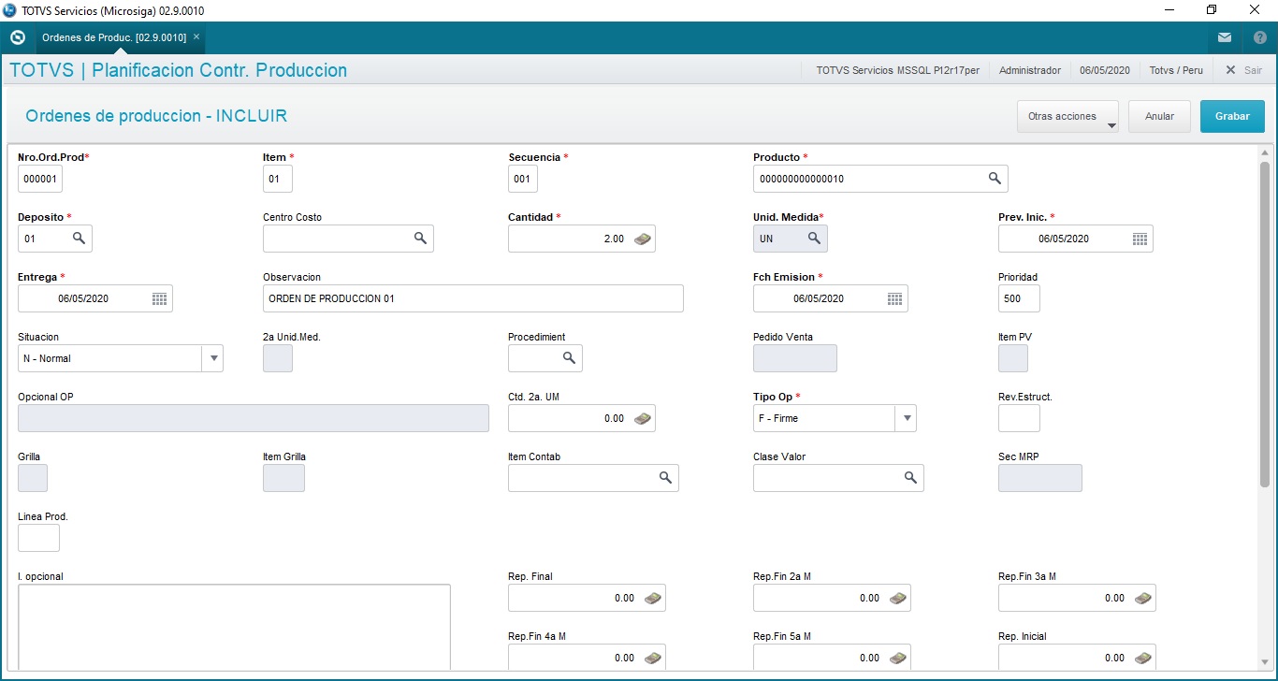This screenshot has width=1278, height=681.
Task: Click TOTVS | Planificacion Contr. Produccion title
Action: 178,70
